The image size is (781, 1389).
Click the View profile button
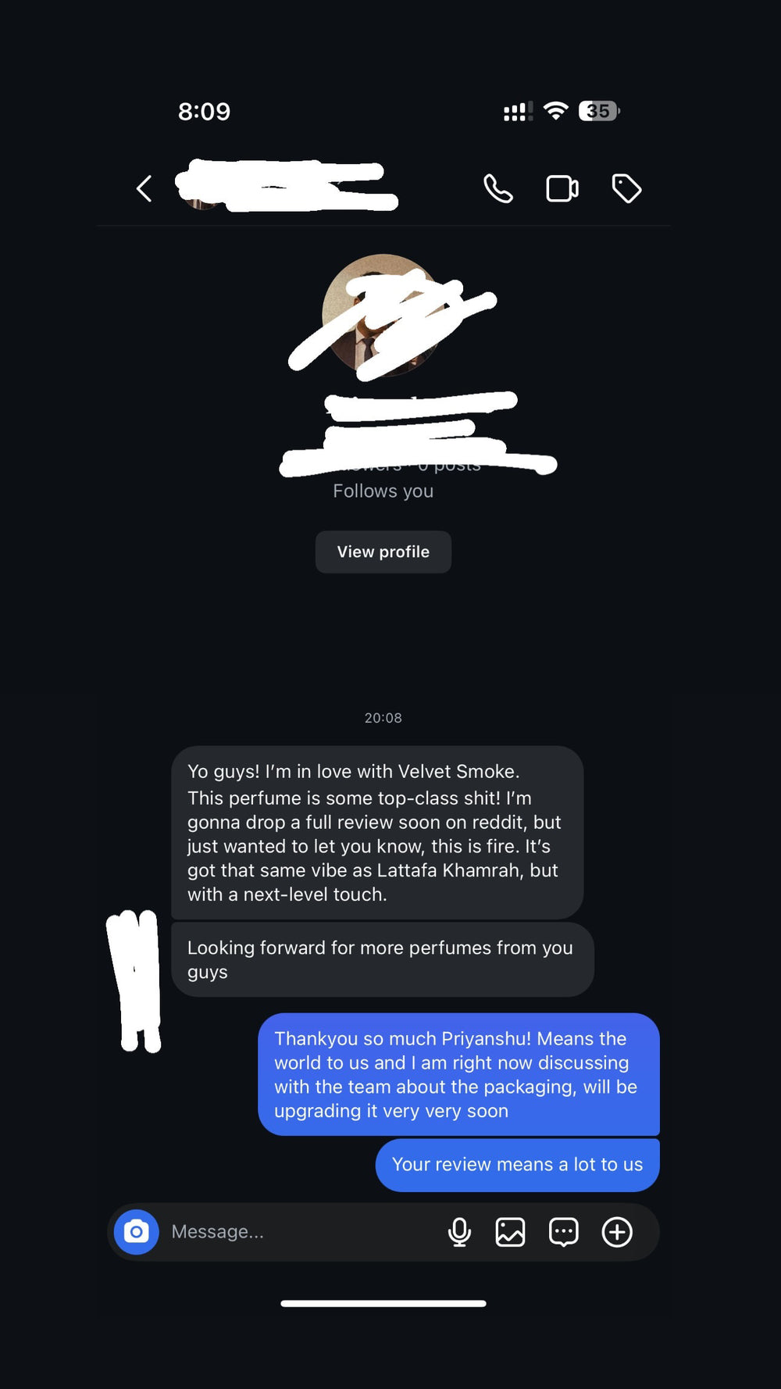383,552
